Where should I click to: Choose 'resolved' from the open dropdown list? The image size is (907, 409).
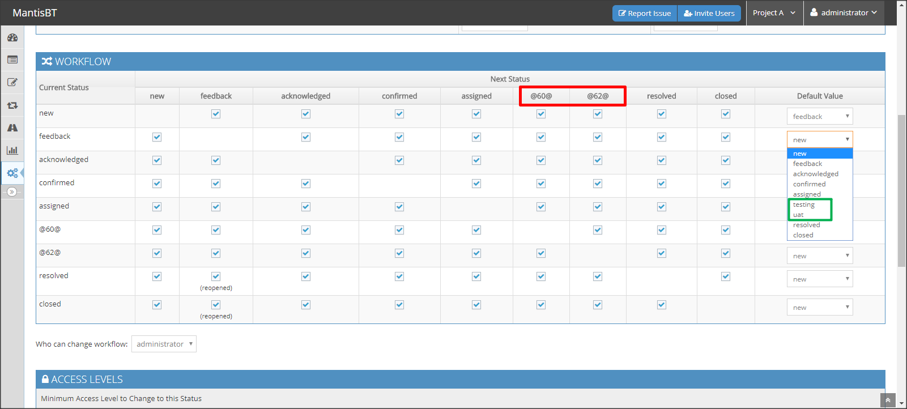click(806, 225)
